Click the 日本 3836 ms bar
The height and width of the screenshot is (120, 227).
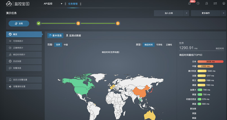[210, 62]
